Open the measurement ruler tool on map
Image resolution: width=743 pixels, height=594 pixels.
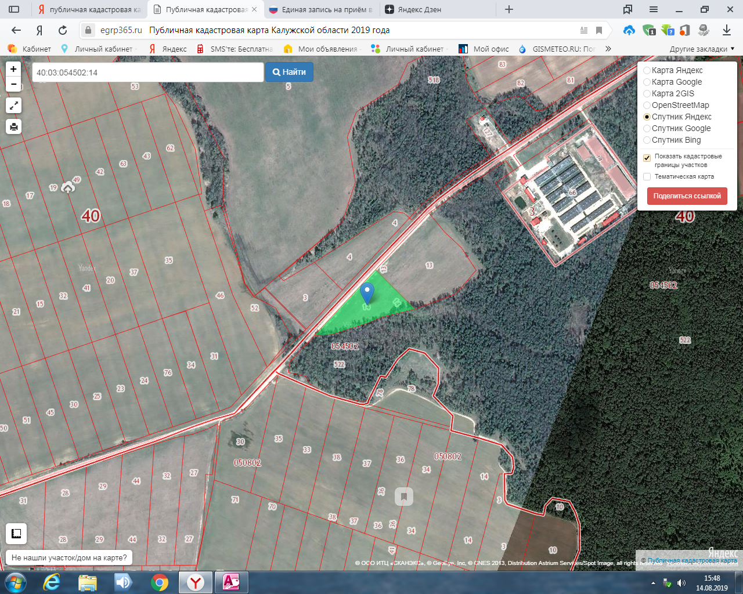pyautogui.click(x=16, y=534)
